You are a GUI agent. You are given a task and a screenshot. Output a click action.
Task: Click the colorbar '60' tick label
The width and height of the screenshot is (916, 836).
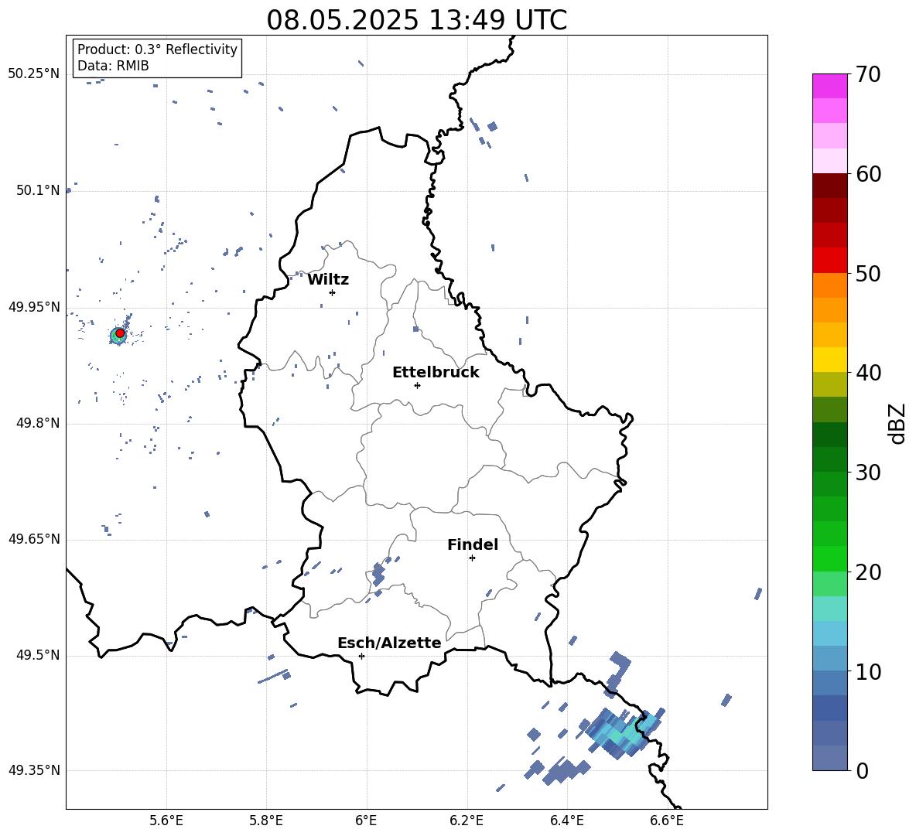point(868,174)
